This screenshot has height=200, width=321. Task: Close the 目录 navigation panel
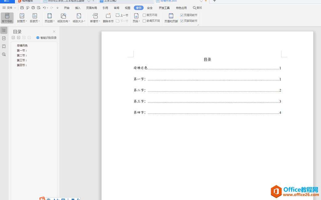pos(54,31)
